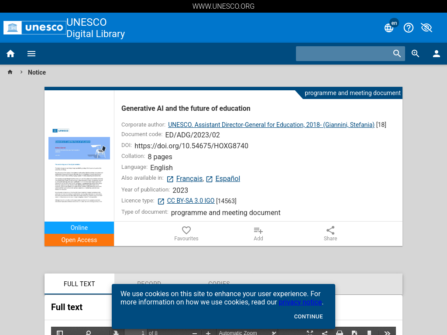Click the Online status label
This screenshot has height=335, width=447.
coord(79,228)
